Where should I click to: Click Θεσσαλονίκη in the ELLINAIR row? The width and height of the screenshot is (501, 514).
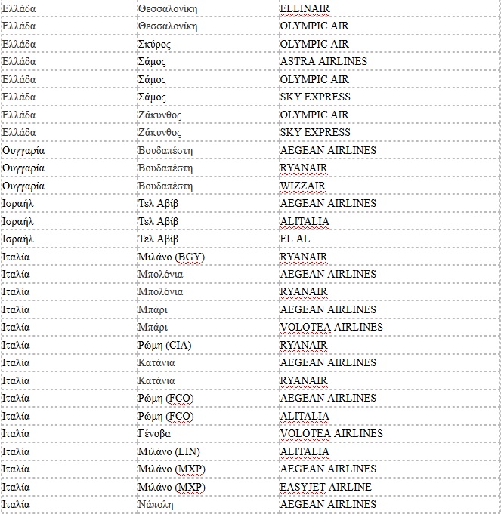point(168,8)
